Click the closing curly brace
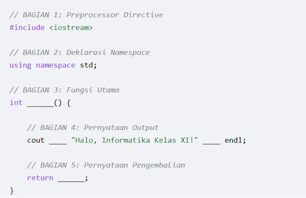Image resolution: width=306 pixels, height=198 pixels. (12, 190)
